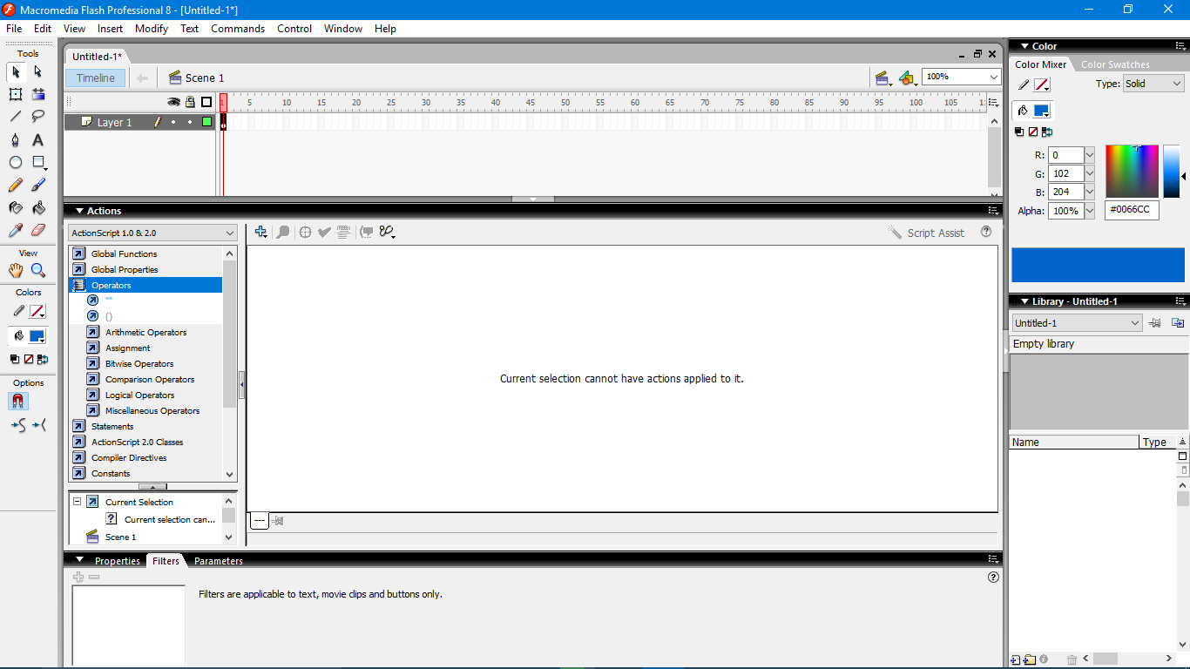The image size is (1190, 669).
Task: Click black and white default colors in Color Mixer
Action: [1019, 132]
